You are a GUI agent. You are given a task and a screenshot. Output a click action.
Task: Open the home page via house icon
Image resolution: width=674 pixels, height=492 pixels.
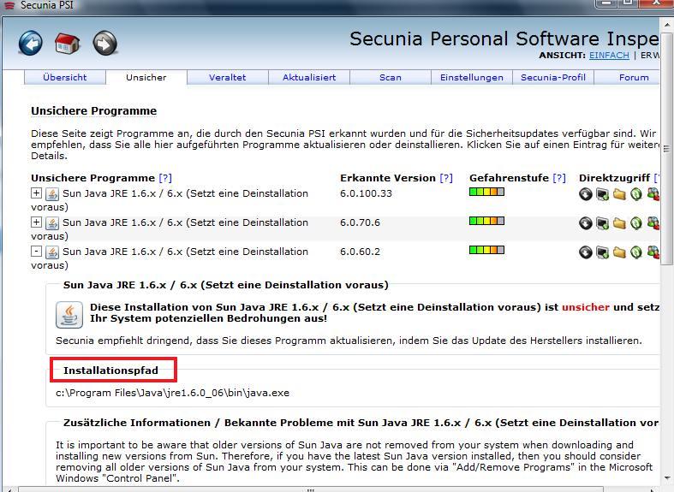[67, 44]
